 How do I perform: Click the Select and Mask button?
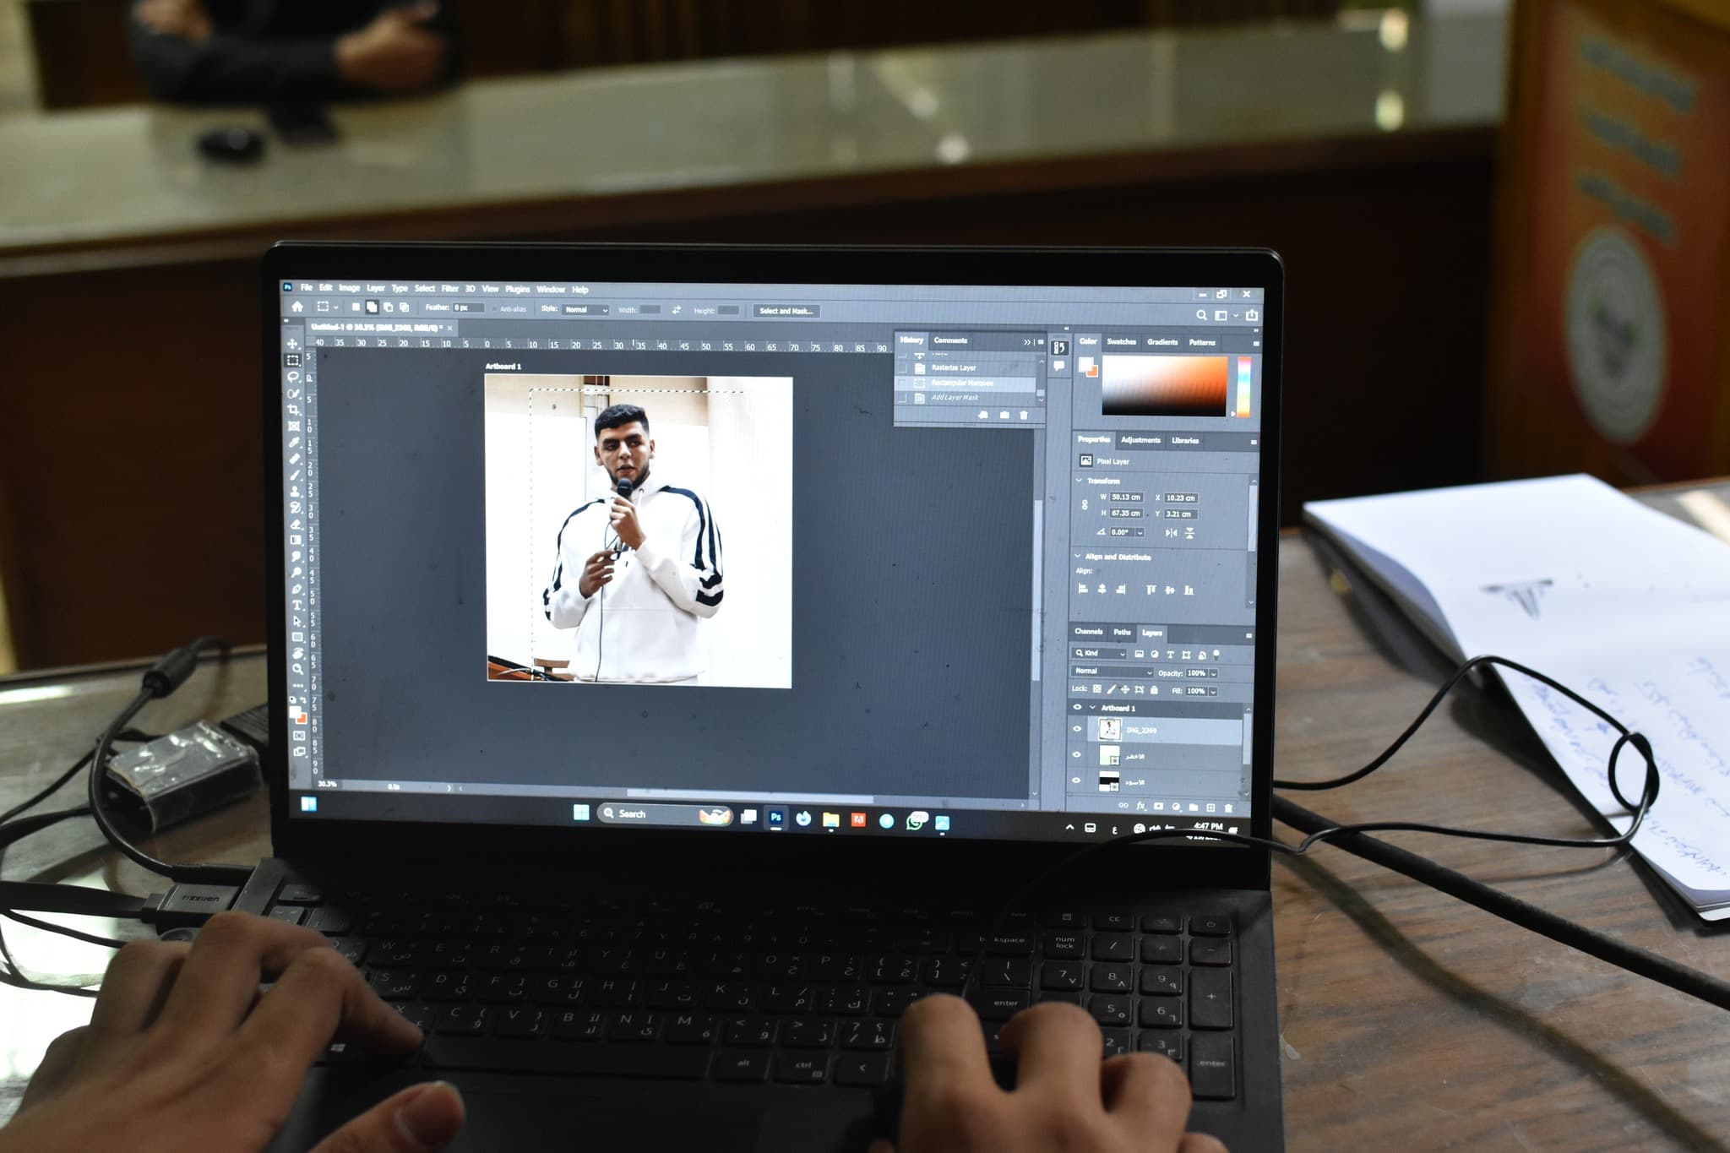785,311
